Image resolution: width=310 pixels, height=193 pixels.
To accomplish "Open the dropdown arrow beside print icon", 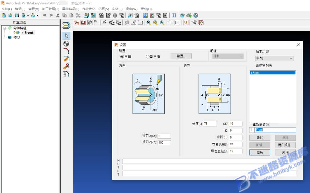I will [x=37, y=16].
